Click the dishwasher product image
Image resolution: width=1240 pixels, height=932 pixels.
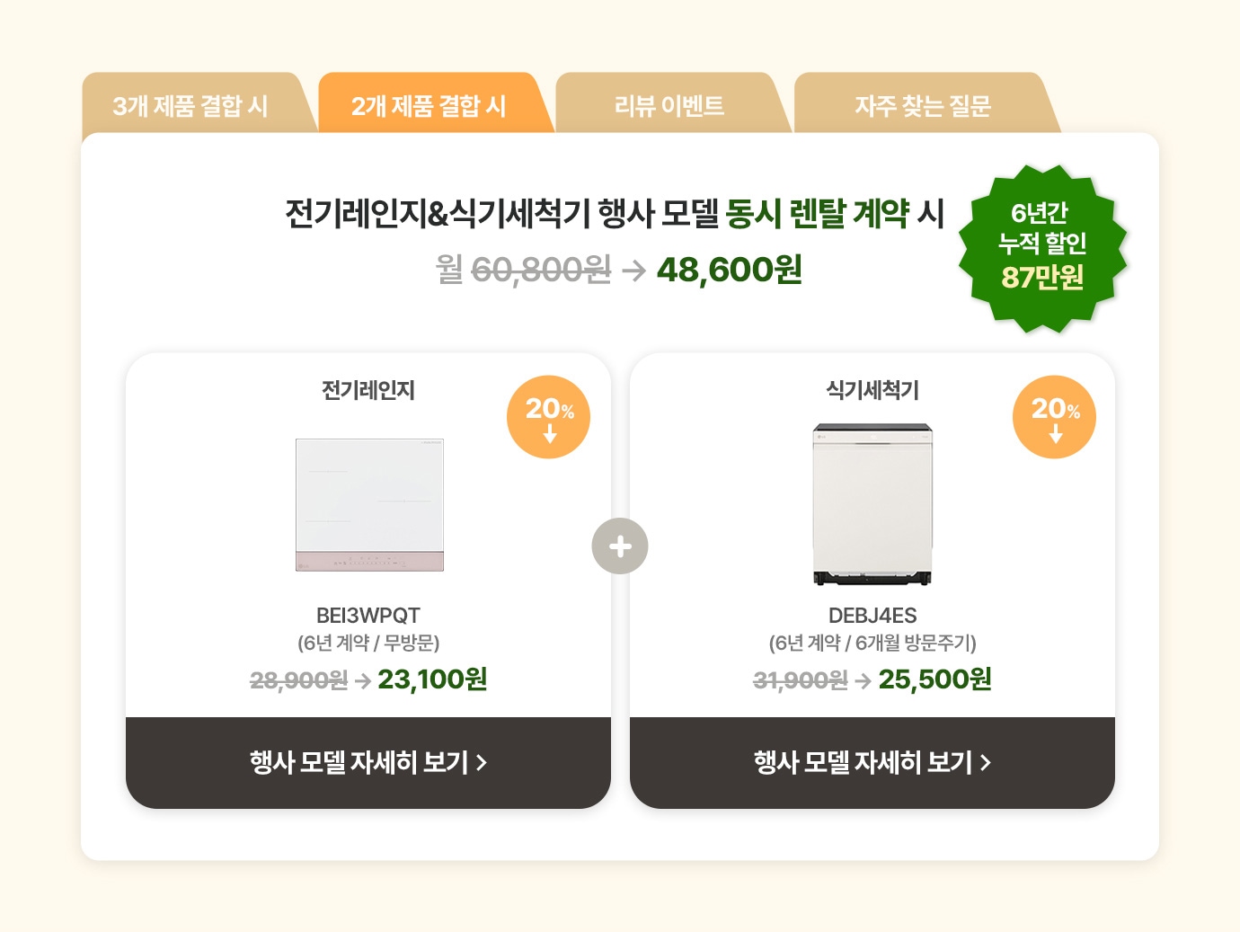(872, 503)
